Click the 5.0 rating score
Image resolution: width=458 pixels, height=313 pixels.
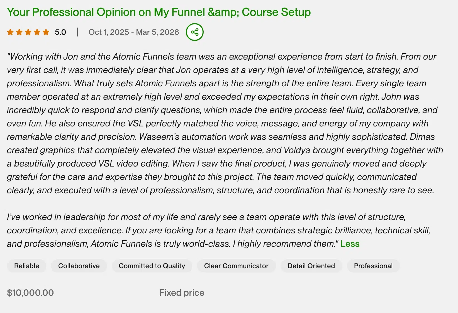(x=60, y=32)
